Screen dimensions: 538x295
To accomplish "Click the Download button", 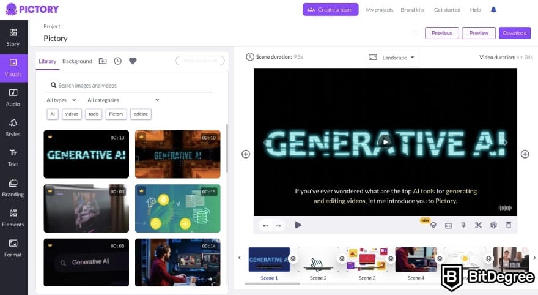I will click(x=514, y=33).
